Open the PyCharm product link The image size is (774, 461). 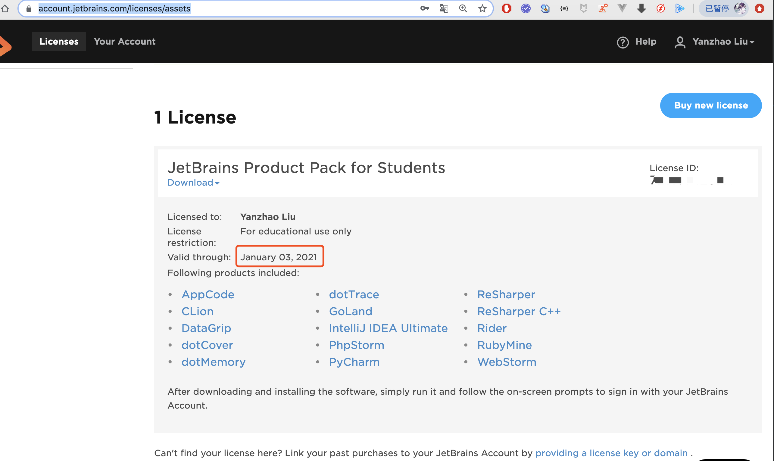click(354, 362)
